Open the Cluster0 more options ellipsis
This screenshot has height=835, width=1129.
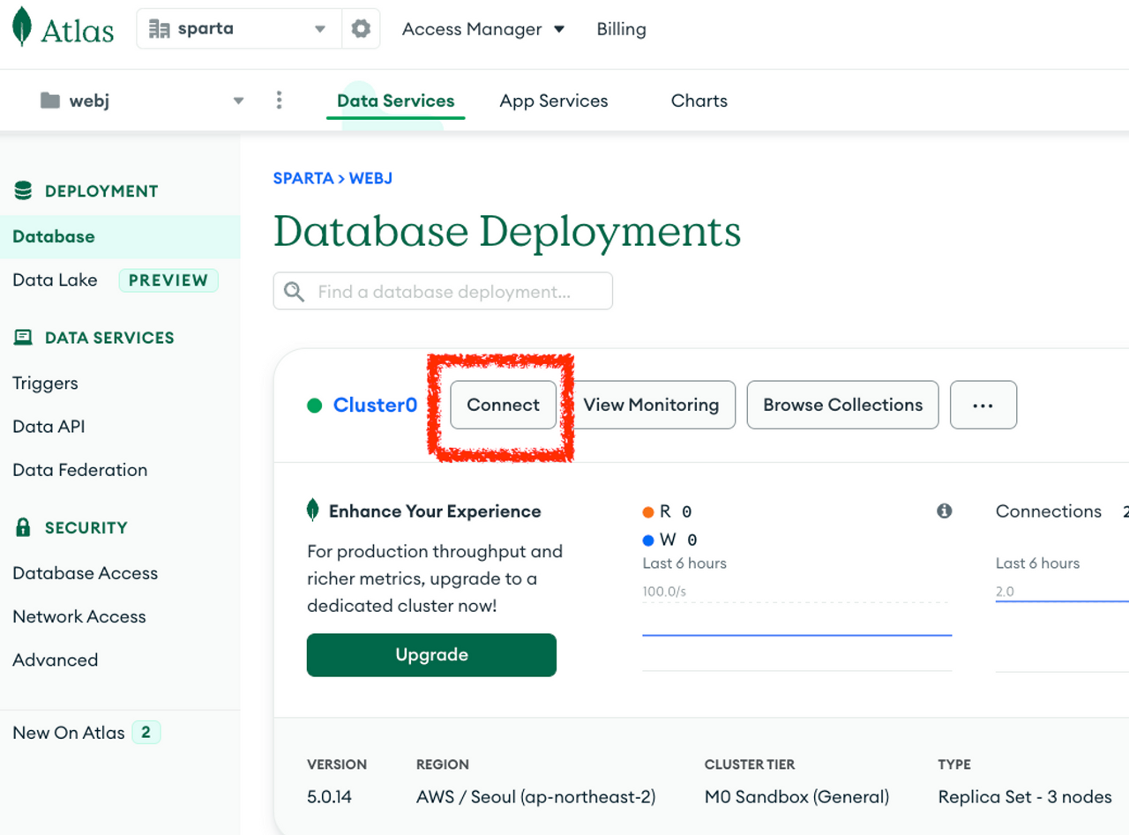[983, 406]
